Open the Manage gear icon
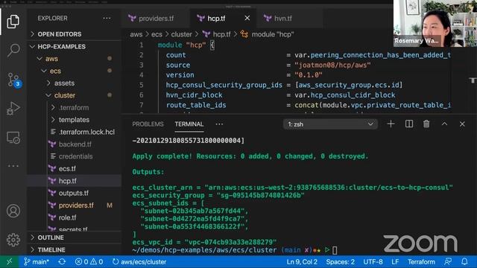The image size is (477, 268). click(x=13, y=240)
